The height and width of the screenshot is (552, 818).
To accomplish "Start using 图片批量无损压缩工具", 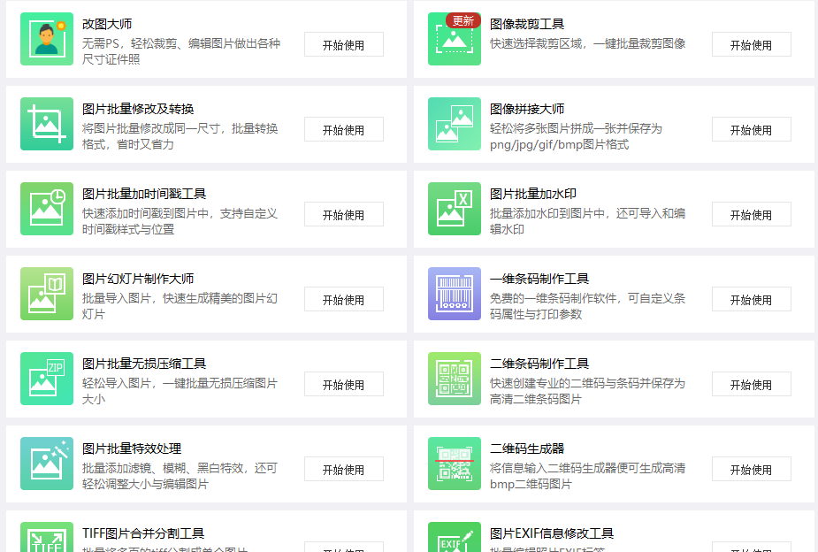I will click(344, 385).
